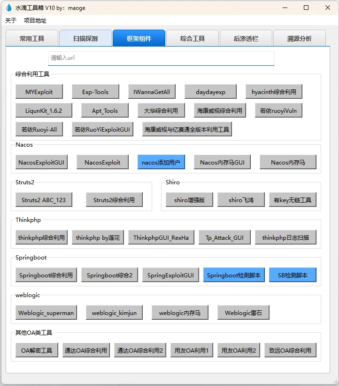The height and width of the screenshot is (386, 339).
Task: Click 大华综合利用 button
Action: pos(161,110)
